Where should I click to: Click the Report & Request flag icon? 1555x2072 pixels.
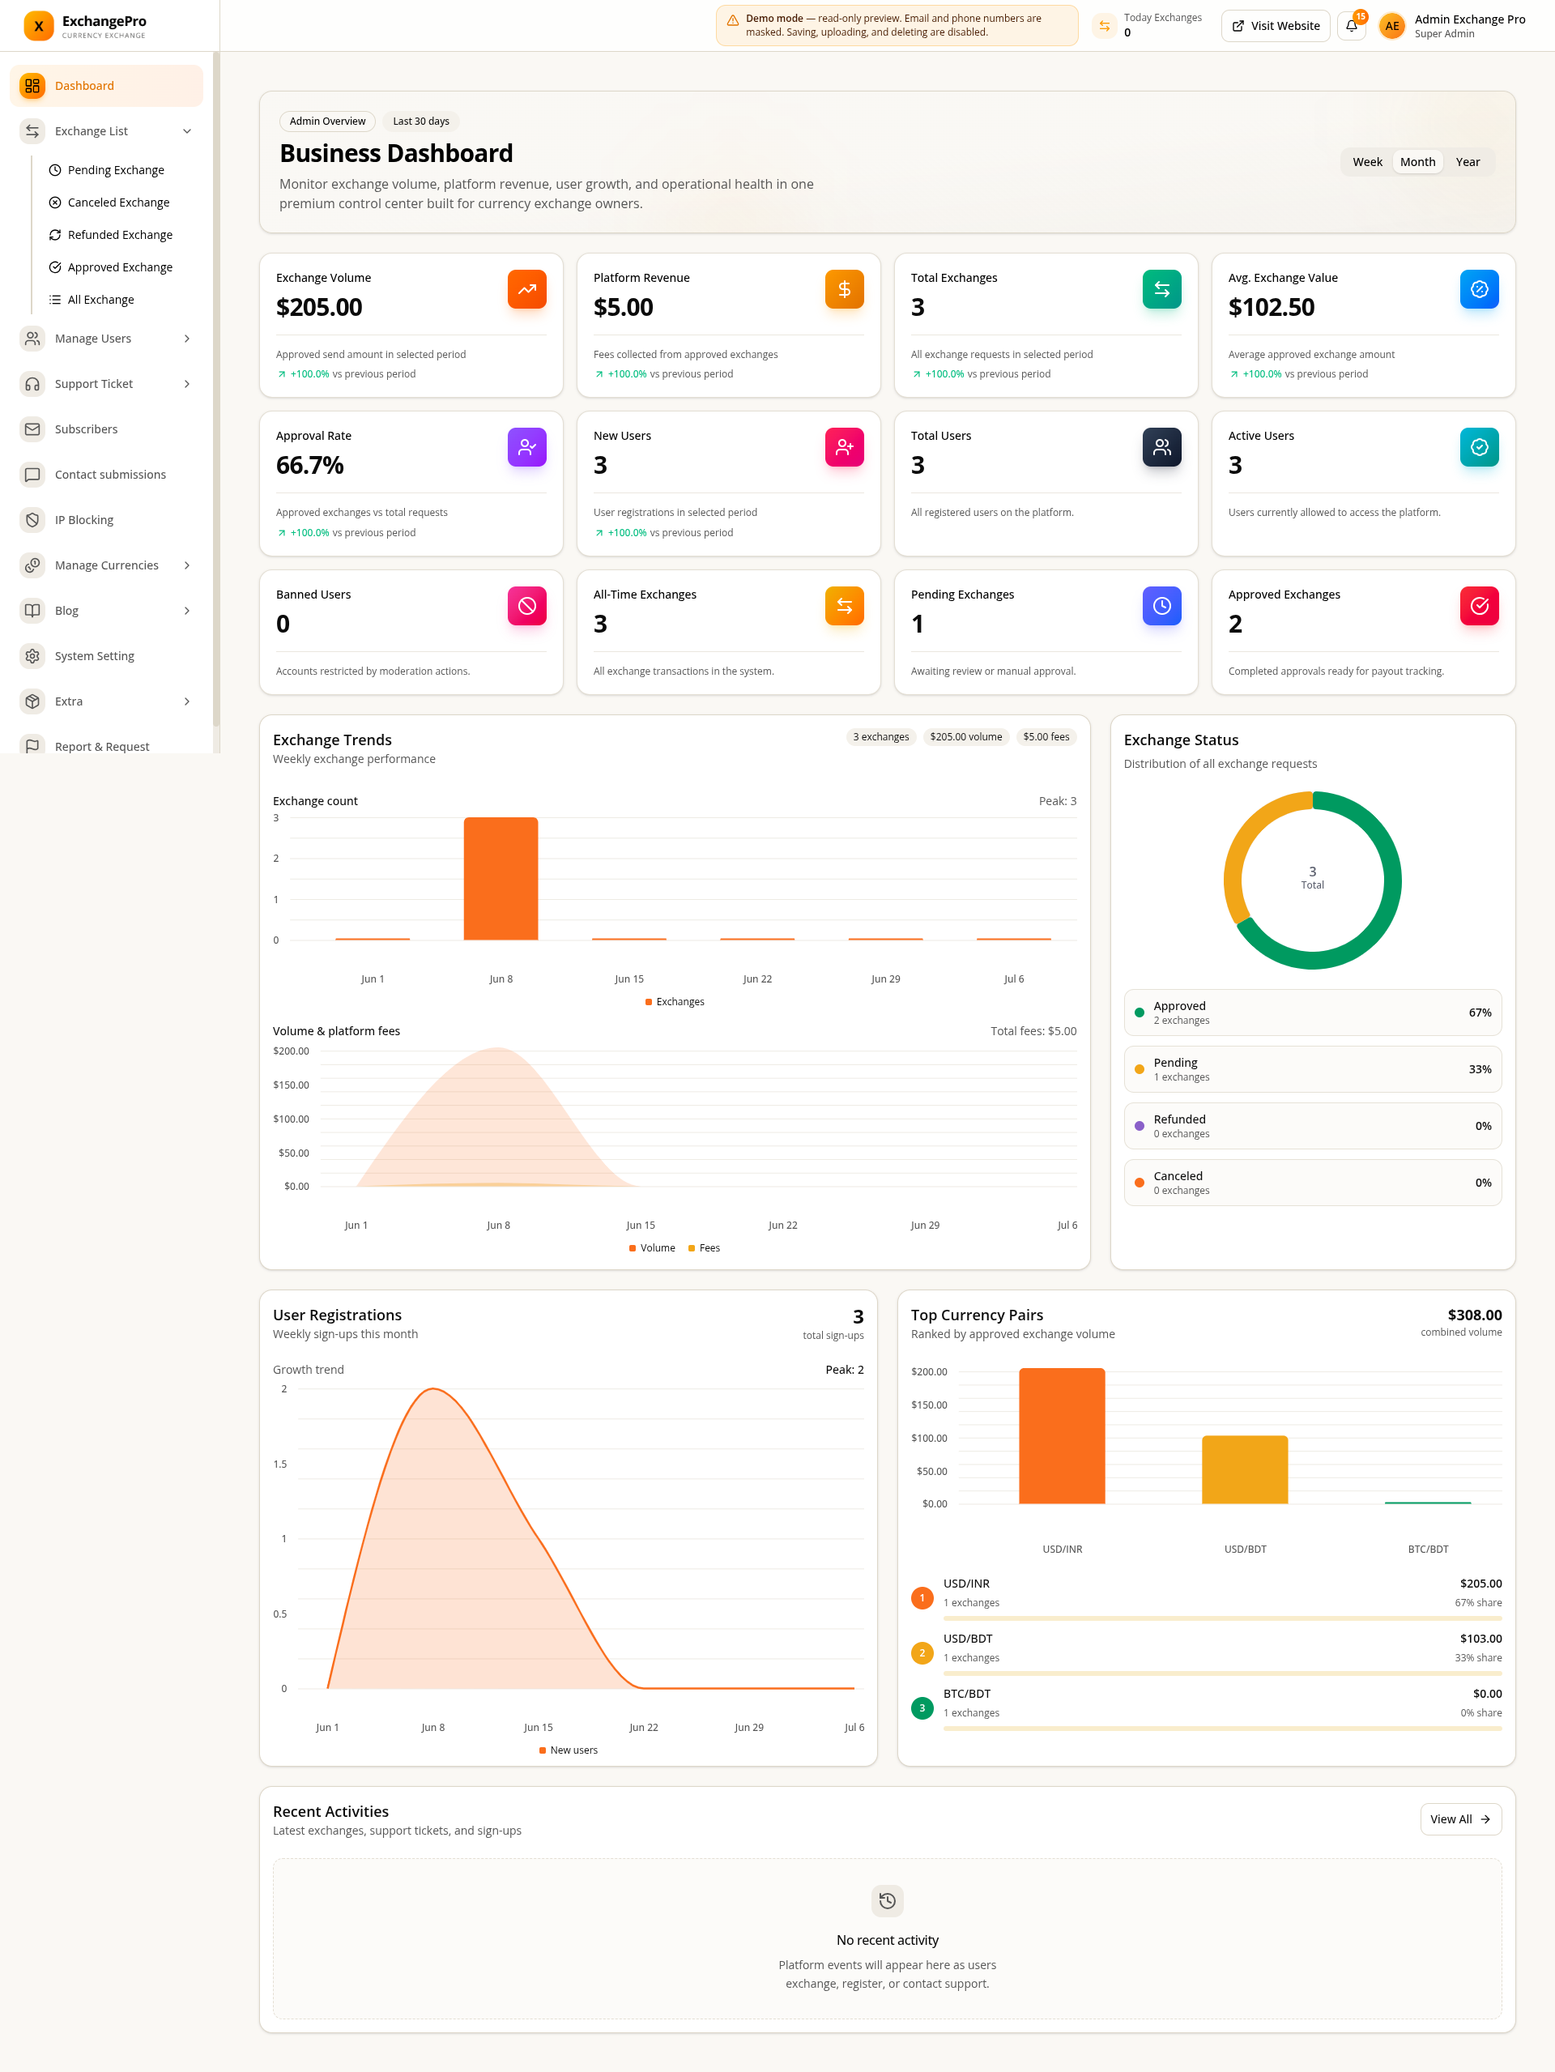pos(32,747)
